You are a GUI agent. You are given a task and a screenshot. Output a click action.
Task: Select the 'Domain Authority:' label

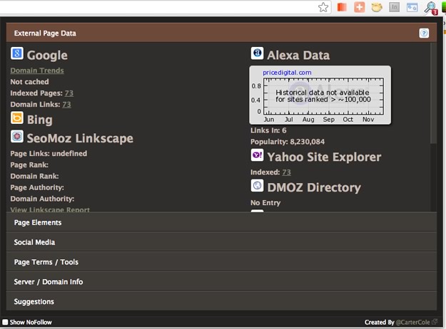click(x=42, y=199)
